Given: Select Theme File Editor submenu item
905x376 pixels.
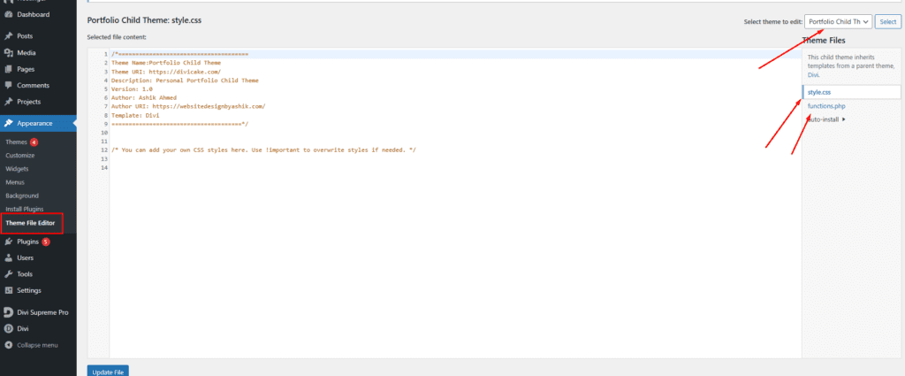Looking at the screenshot, I should click(30, 223).
